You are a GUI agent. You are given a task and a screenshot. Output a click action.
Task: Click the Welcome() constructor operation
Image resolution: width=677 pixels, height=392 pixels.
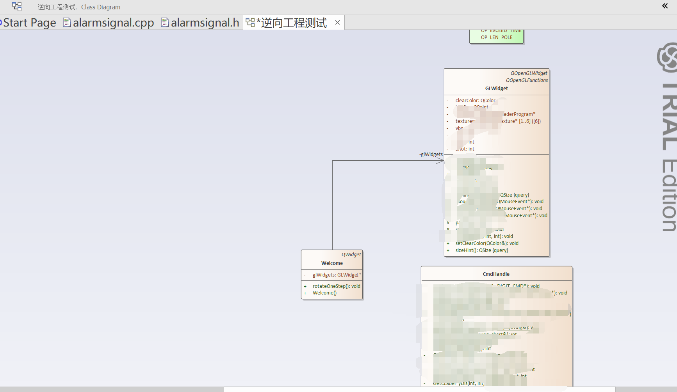324,293
